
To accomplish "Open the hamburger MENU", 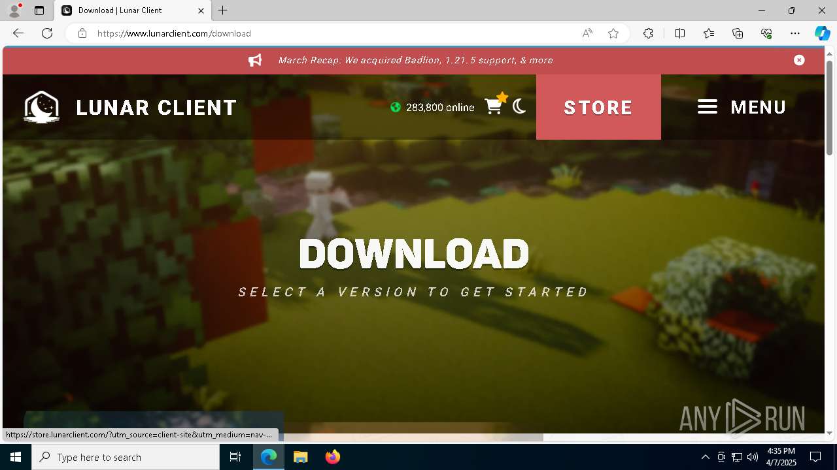I will pos(742,107).
